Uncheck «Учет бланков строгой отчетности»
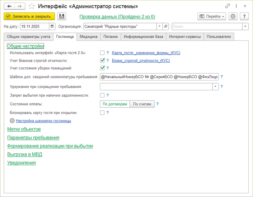 click(x=102, y=60)
